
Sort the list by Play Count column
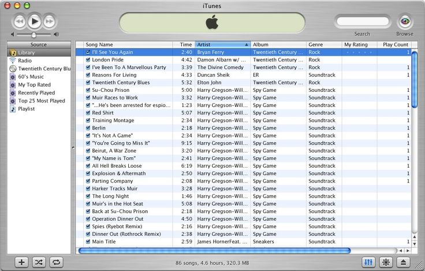[396, 44]
